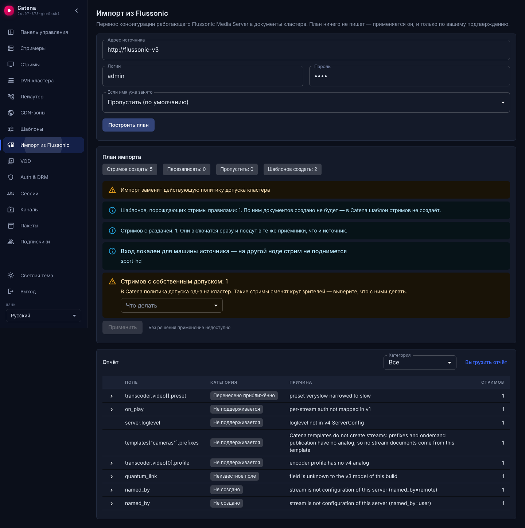Open the Что делать dropdown
The height and width of the screenshot is (528, 525).
172,305
